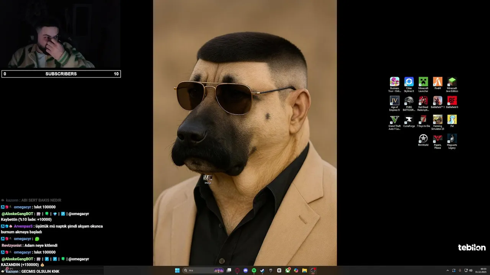This screenshot has height=275, width=490.
Task: Select the PUBG BATTLEGROUNDS desktop icon
Action: click(409, 104)
